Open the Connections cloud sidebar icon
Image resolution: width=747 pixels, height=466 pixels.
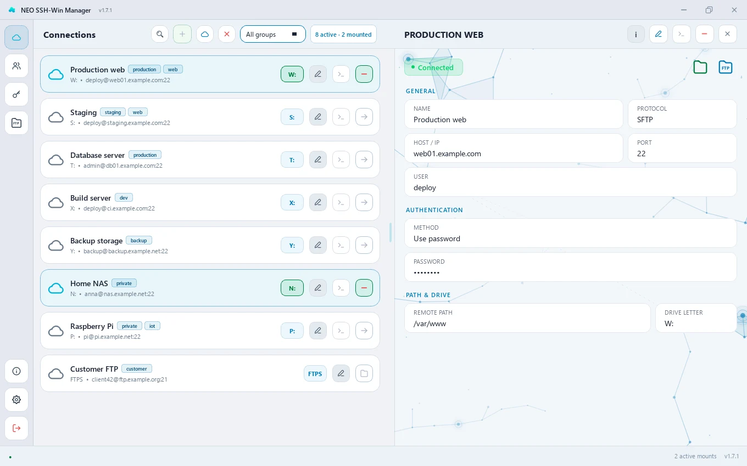pyautogui.click(x=16, y=37)
